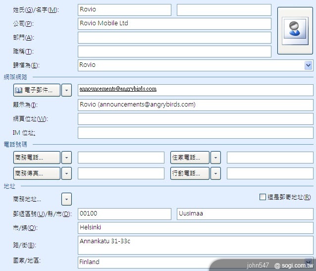The image size is (316, 271).
Task: Expand the dropdown arrow next to 住家電話
Action: (215, 158)
